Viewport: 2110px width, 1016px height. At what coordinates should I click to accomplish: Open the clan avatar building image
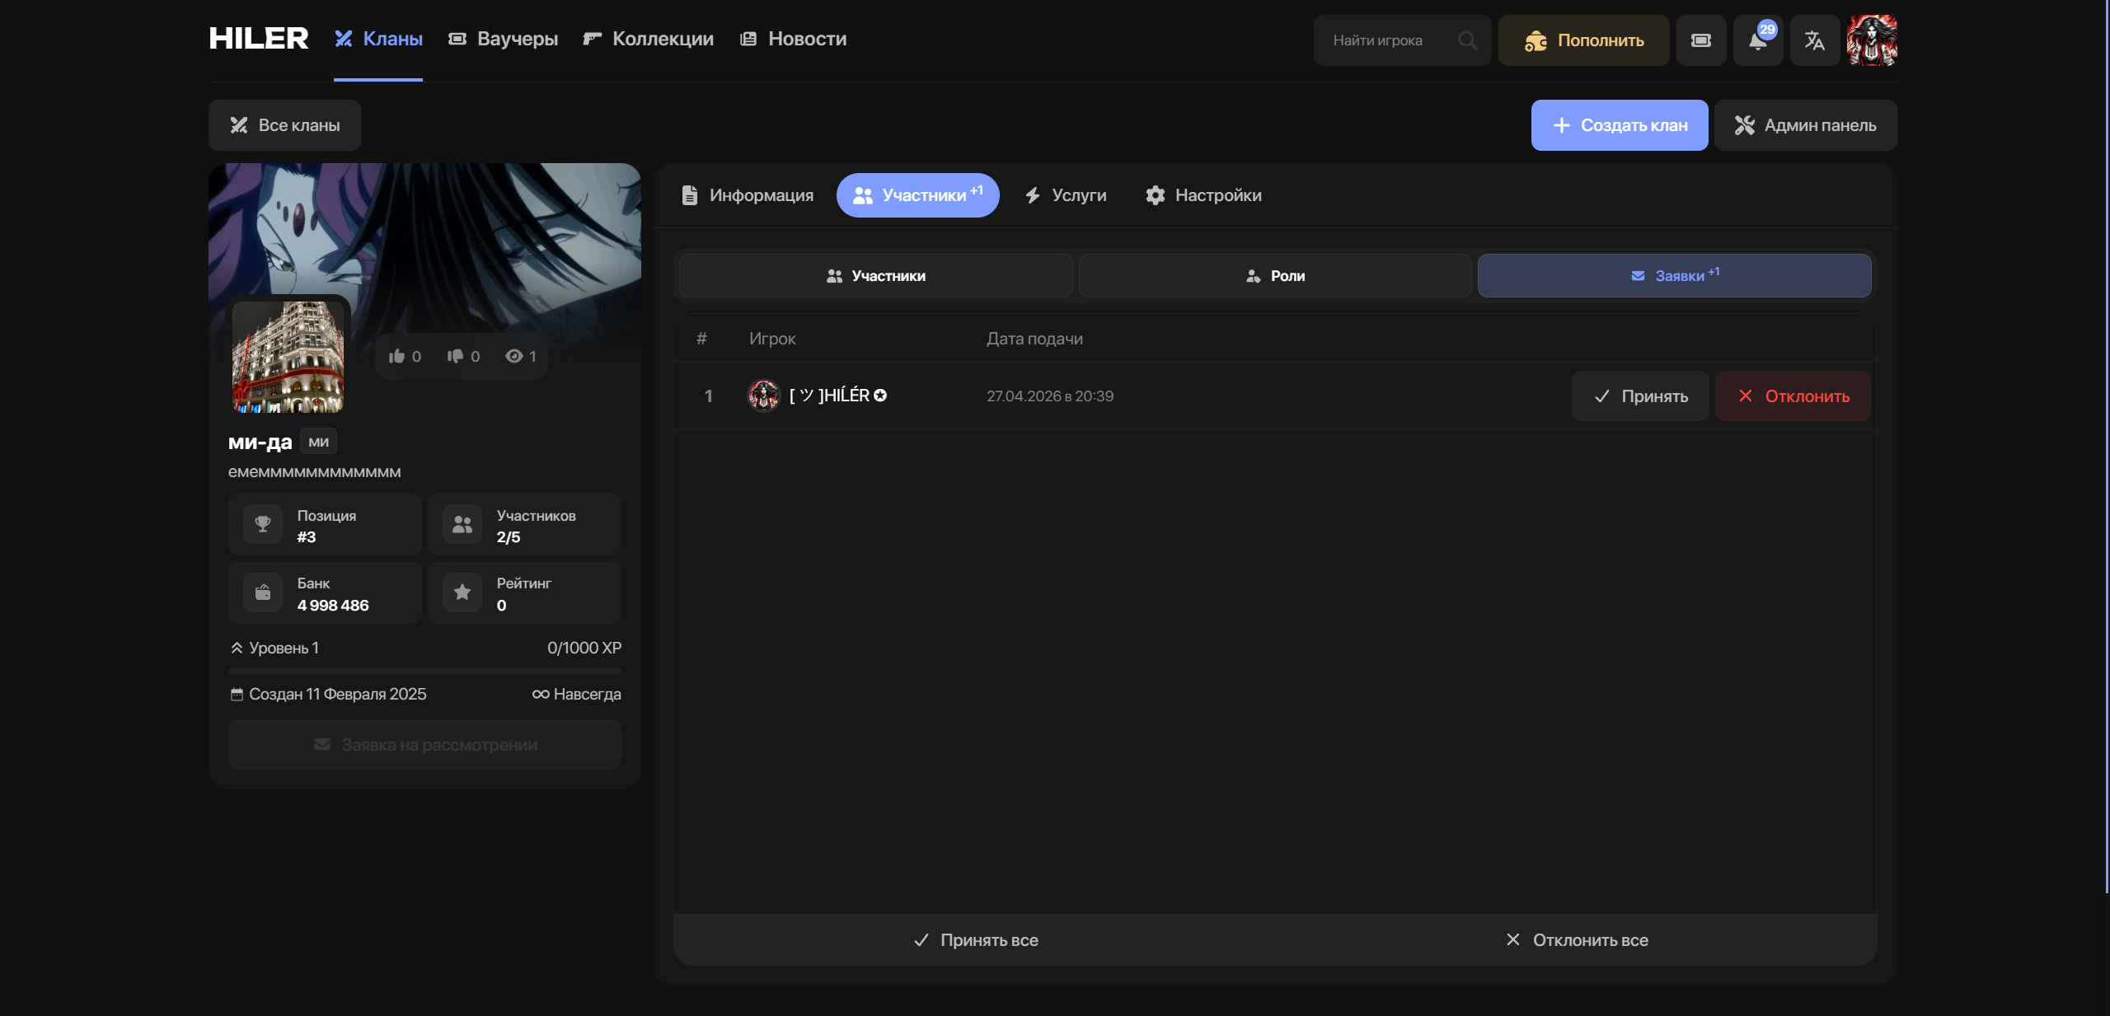[x=288, y=357]
